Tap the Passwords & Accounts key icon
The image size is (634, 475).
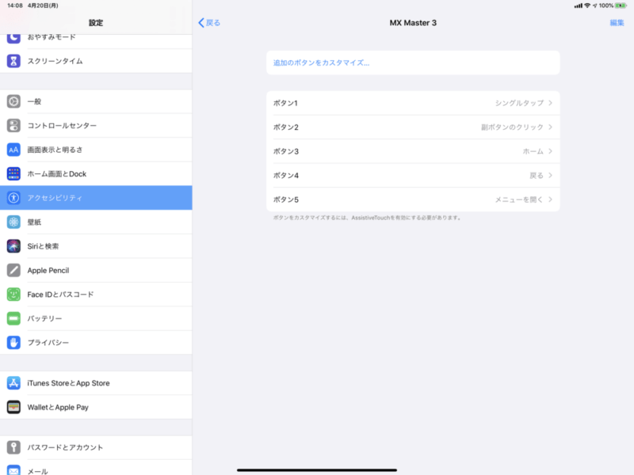coord(13,447)
